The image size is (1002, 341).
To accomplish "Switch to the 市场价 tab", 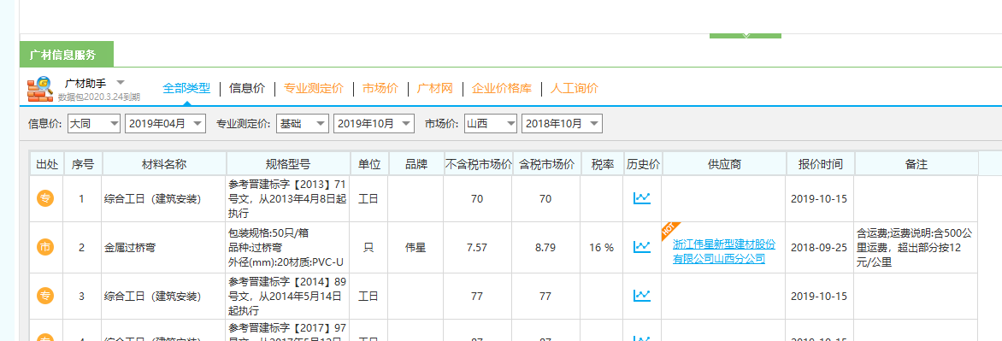I will 380,89.
